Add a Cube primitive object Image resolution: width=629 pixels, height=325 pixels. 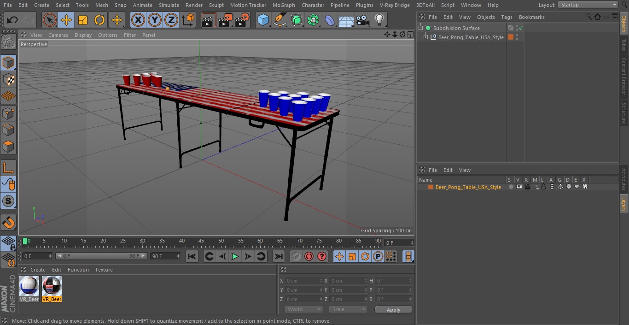(x=263, y=20)
